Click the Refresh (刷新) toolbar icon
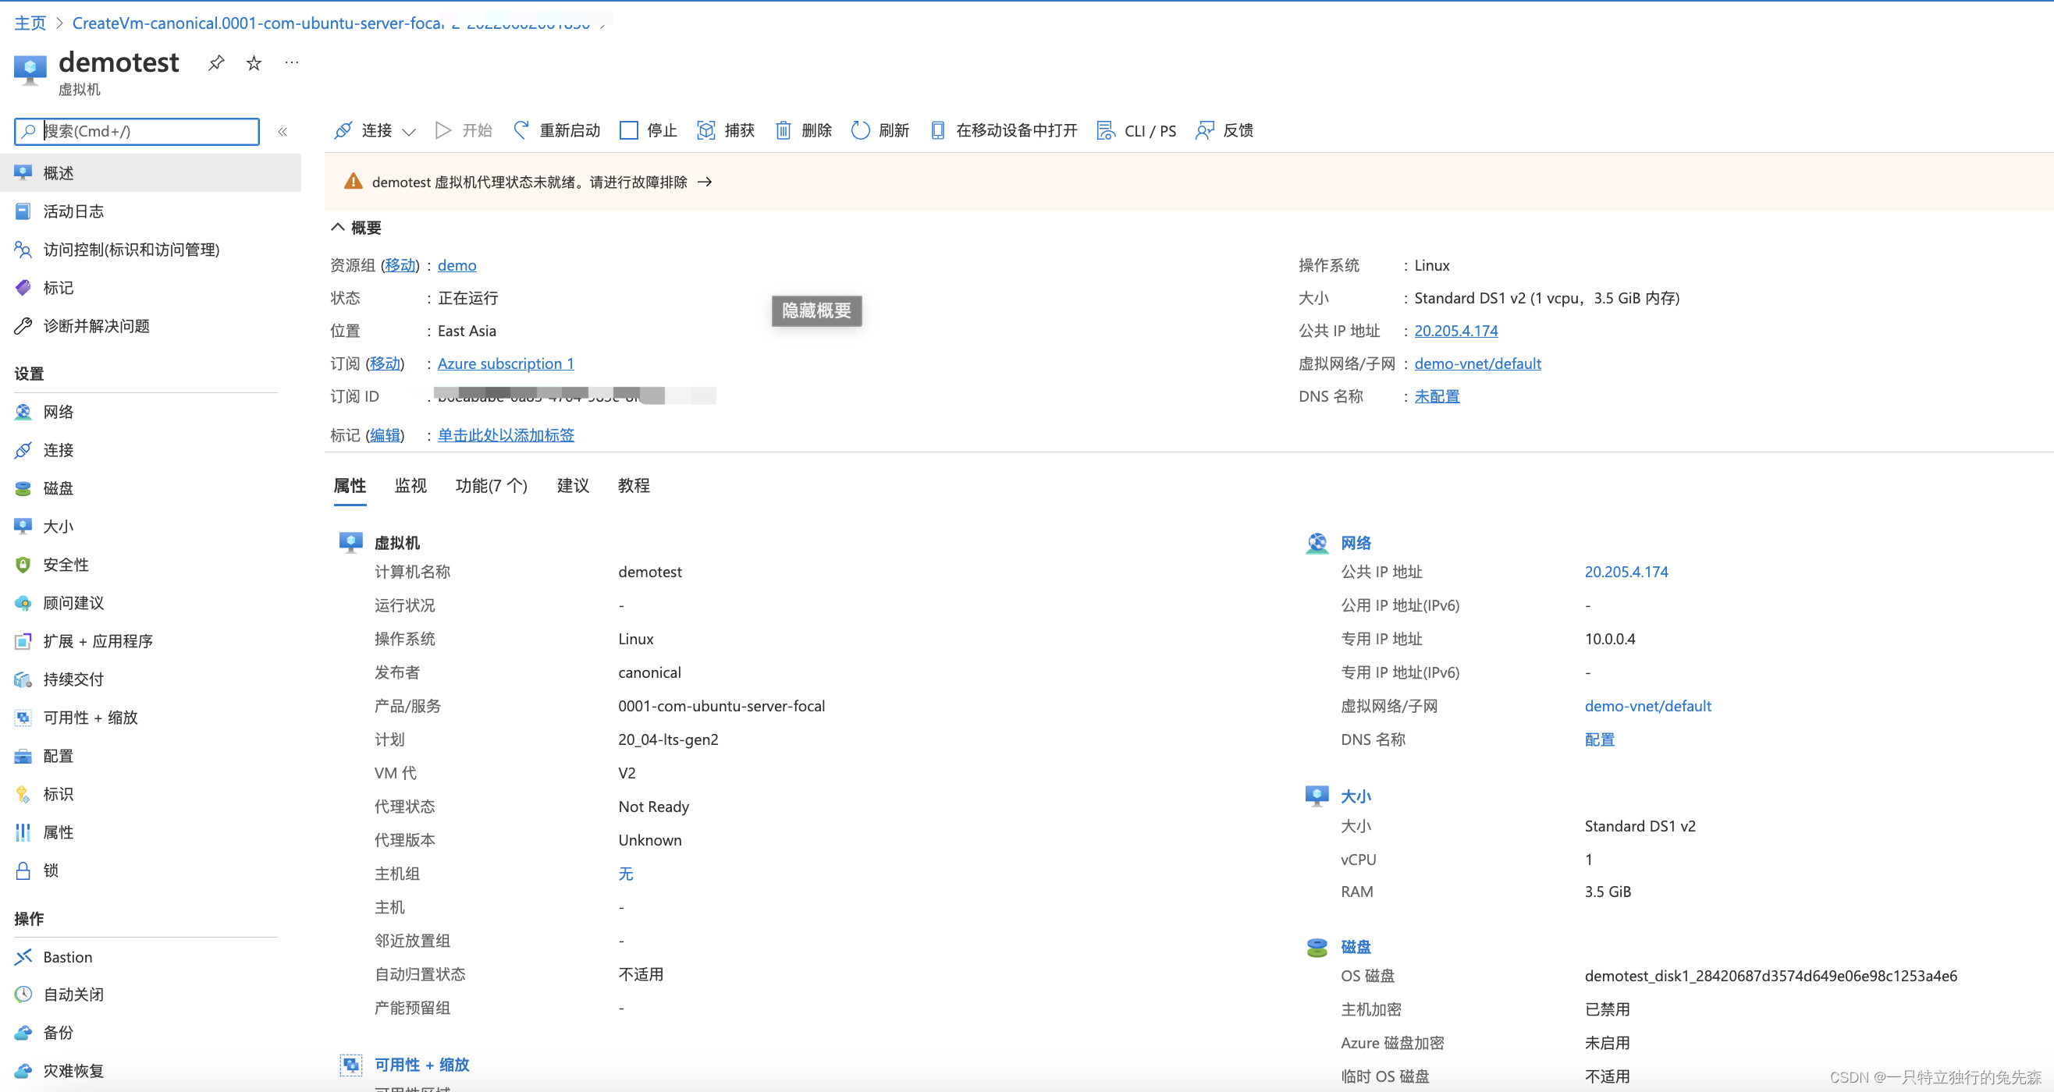Screen dimensions: 2054x1092 pyautogui.click(x=859, y=130)
